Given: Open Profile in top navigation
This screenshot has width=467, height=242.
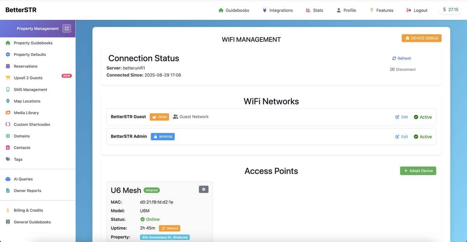Looking at the screenshot, I should (346, 10).
